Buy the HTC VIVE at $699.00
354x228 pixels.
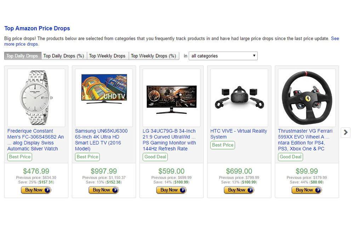click(x=239, y=190)
